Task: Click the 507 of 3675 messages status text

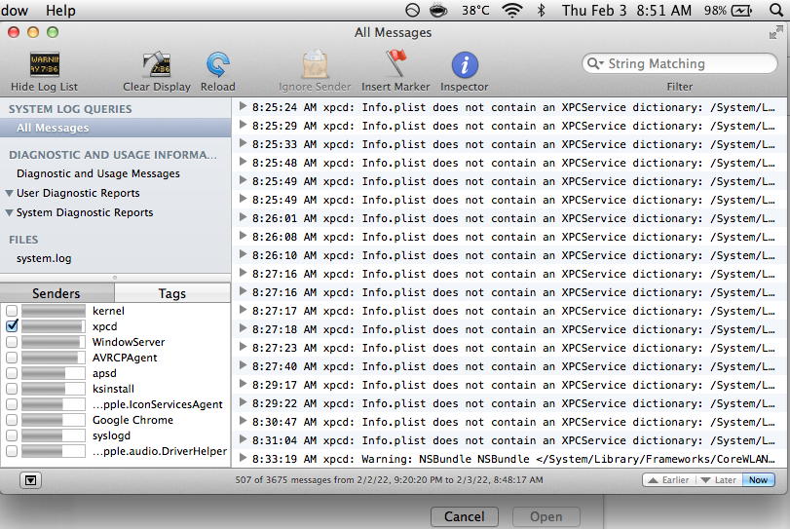Action: (389, 480)
